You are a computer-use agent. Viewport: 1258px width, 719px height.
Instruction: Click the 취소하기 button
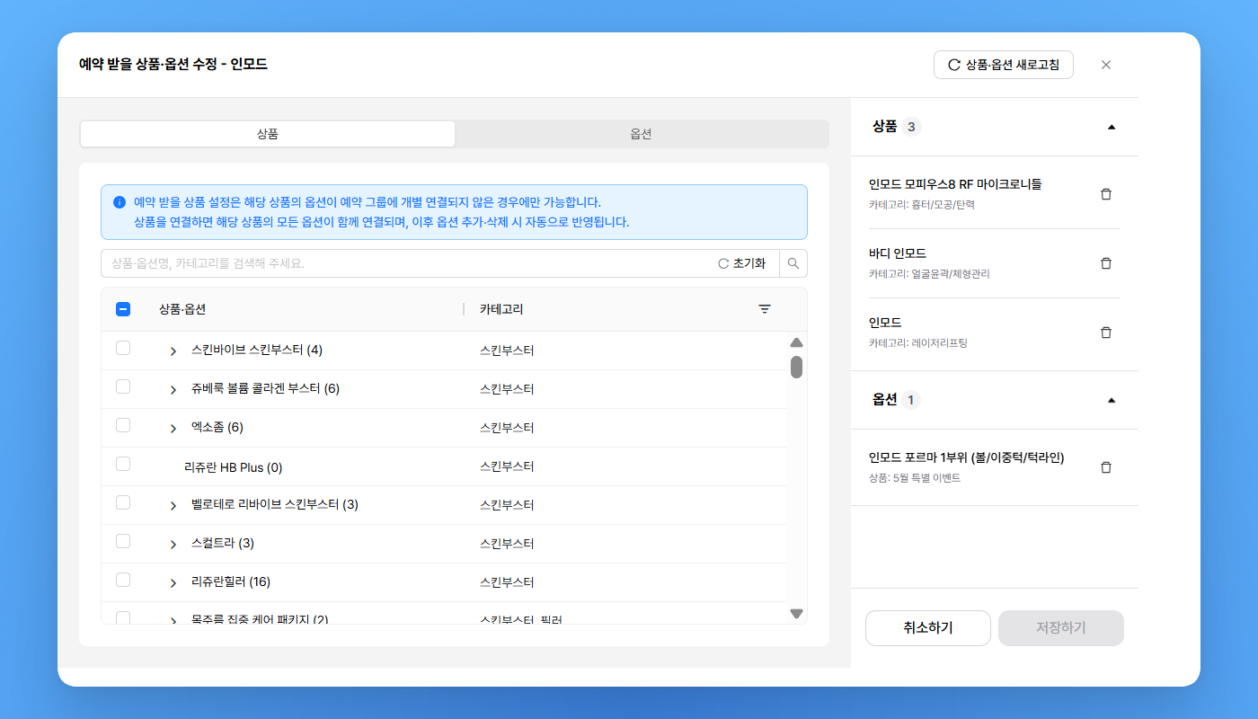(x=928, y=628)
